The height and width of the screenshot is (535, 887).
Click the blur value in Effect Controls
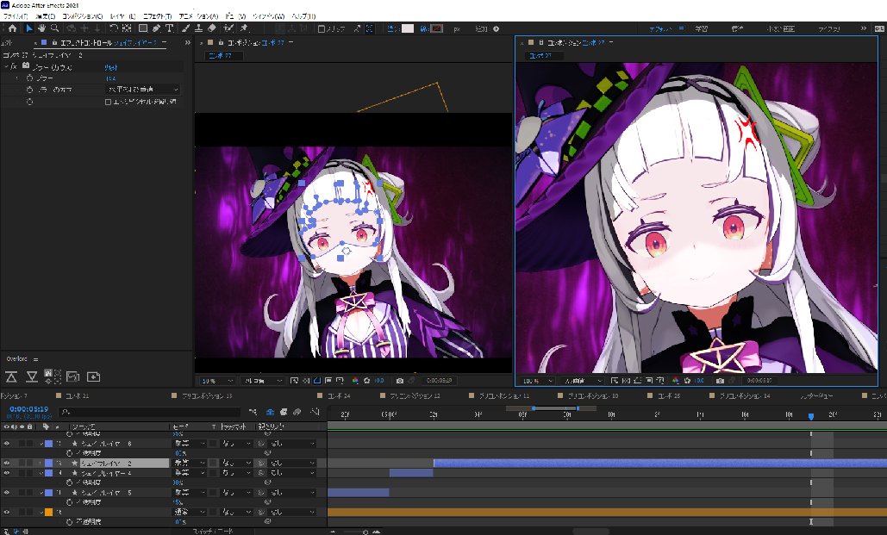coord(110,78)
